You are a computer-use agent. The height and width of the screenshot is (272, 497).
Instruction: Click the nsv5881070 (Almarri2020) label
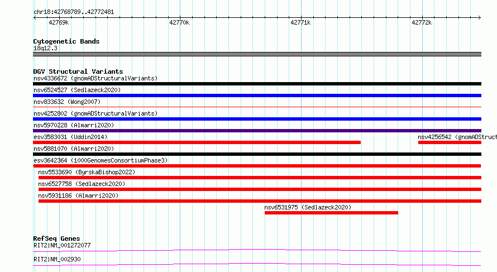[74, 149]
